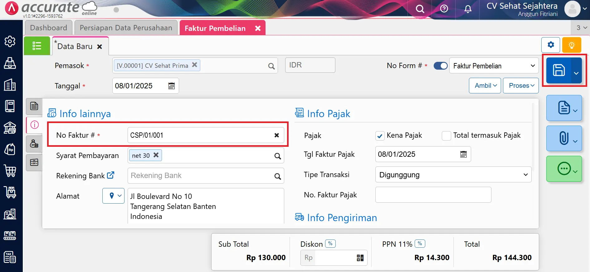Switch to Persiapan Data Perusahaan tab

tap(126, 28)
